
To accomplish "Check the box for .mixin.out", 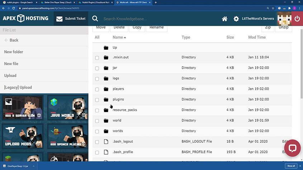I will pyautogui.click(x=97, y=58).
